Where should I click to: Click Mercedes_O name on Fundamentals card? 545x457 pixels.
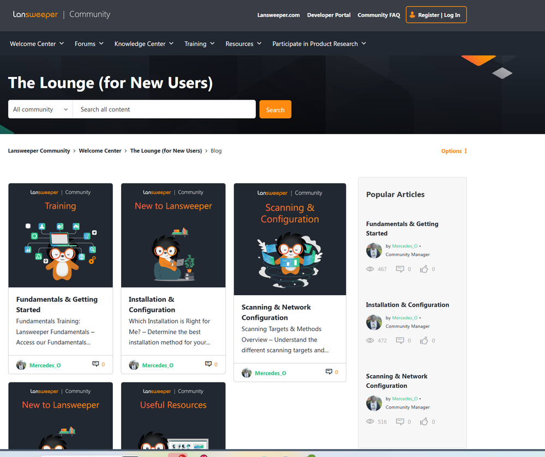click(45, 365)
